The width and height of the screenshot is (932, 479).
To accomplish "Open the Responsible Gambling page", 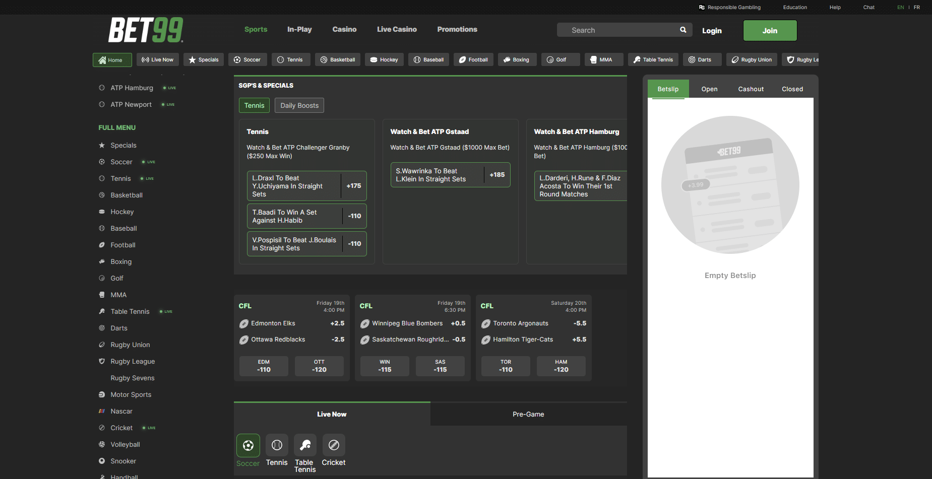I will click(x=729, y=7).
